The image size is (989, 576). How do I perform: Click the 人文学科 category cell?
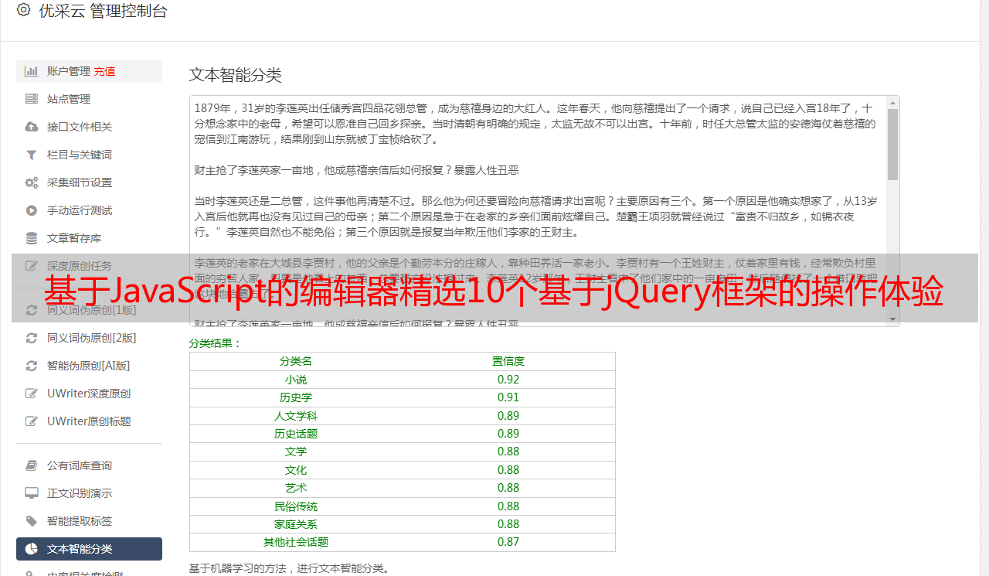coord(296,416)
